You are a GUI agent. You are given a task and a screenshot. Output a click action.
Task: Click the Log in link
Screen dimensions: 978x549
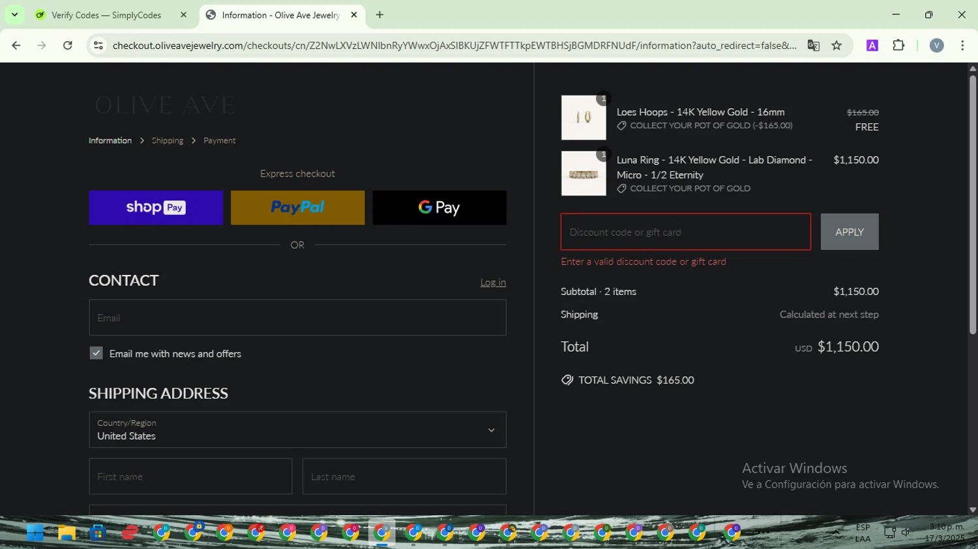pyautogui.click(x=493, y=282)
